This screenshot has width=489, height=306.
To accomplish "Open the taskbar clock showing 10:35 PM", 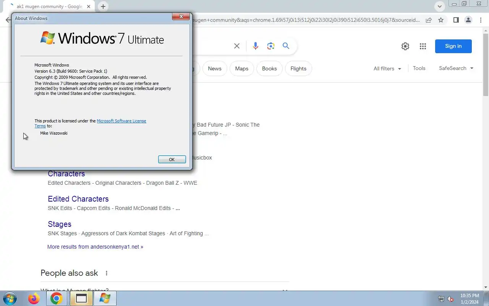I will click(x=470, y=299).
